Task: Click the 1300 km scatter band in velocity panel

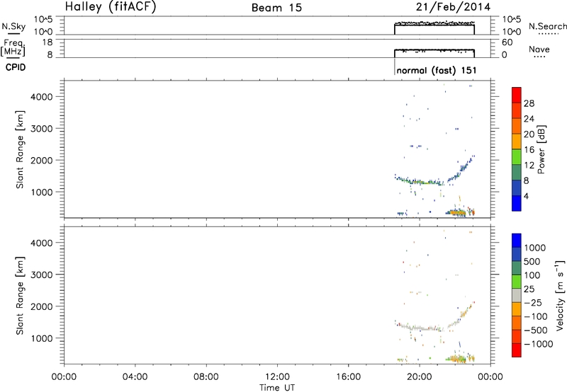Action: pos(421,328)
